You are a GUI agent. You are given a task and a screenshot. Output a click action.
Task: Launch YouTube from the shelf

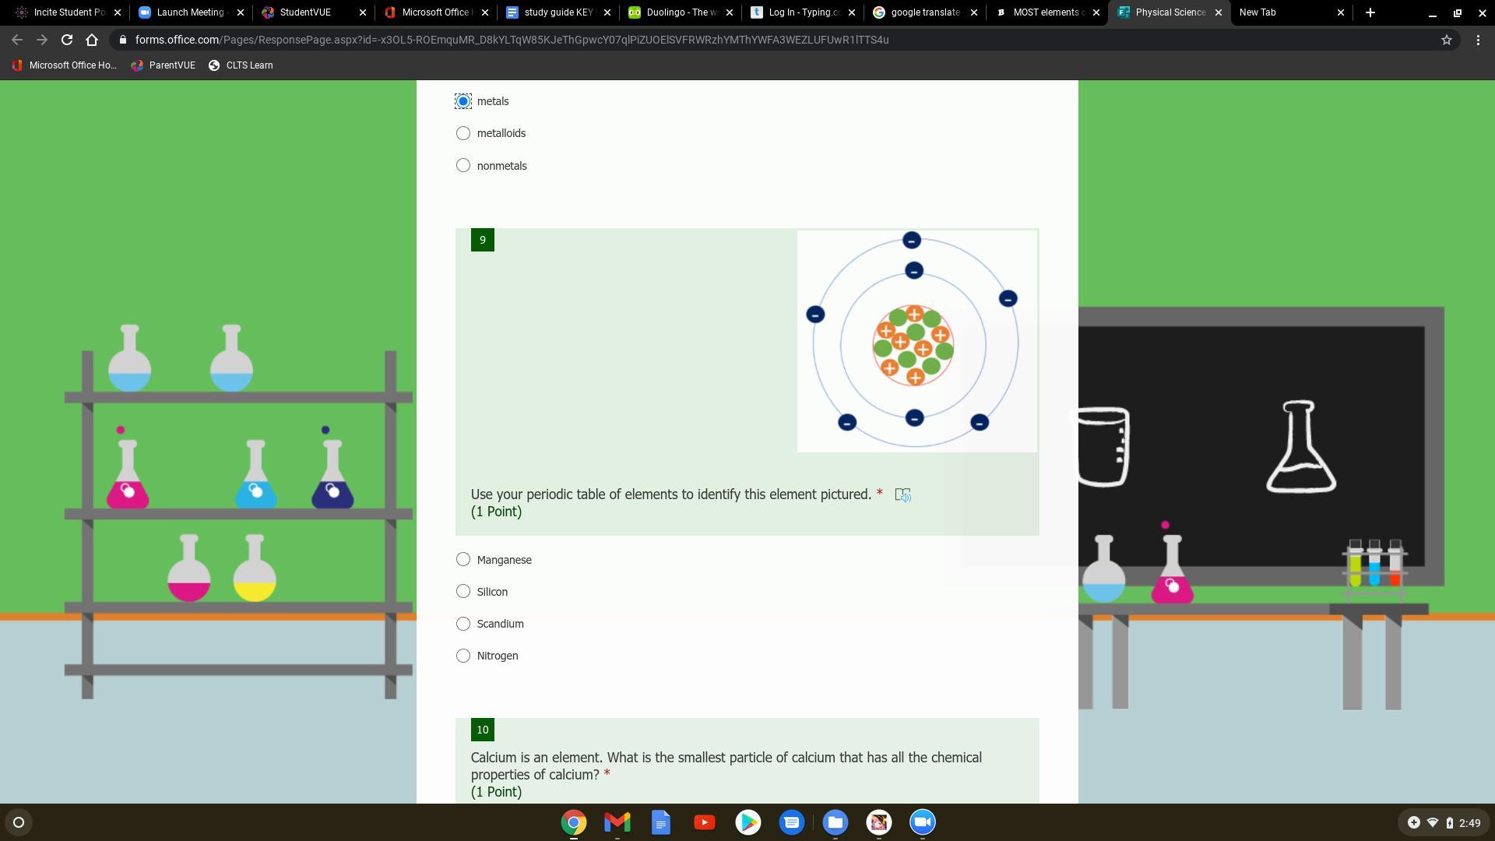click(x=704, y=822)
